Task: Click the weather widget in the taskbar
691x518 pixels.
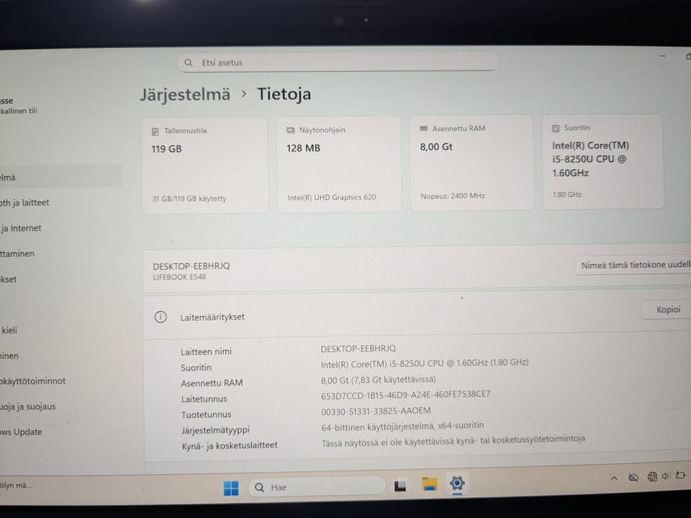Action: 16,486
